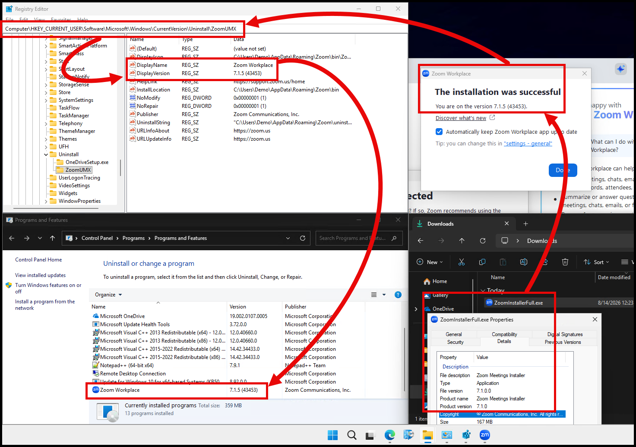The width and height of the screenshot is (636, 447).
Task: Open the Discover what's new link
Action: [x=461, y=118]
